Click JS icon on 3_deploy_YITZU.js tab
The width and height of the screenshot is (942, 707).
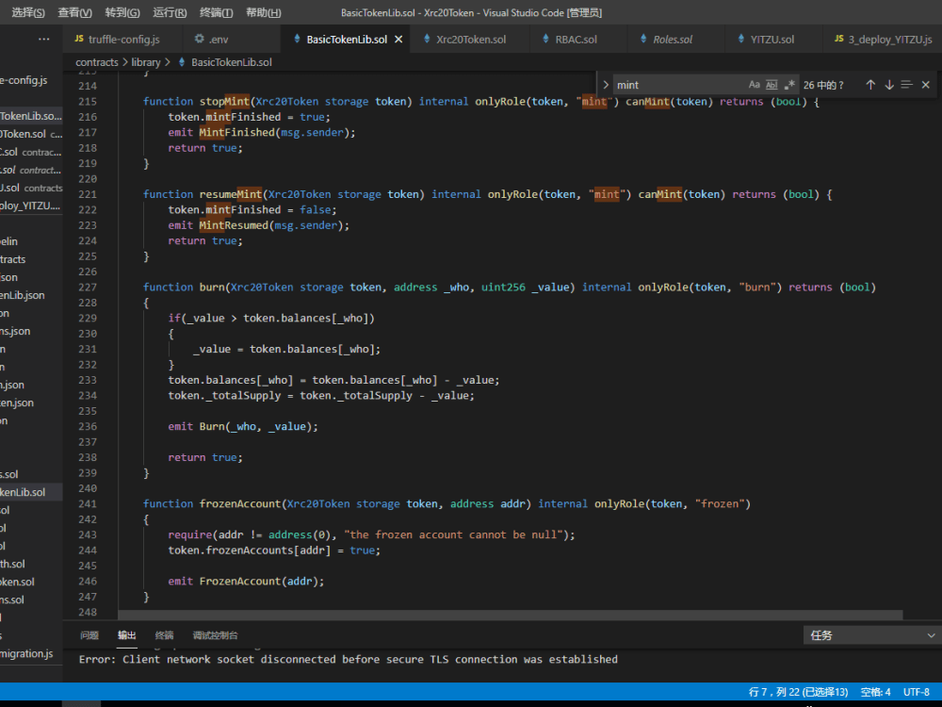pyautogui.click(x=838, y=39)
